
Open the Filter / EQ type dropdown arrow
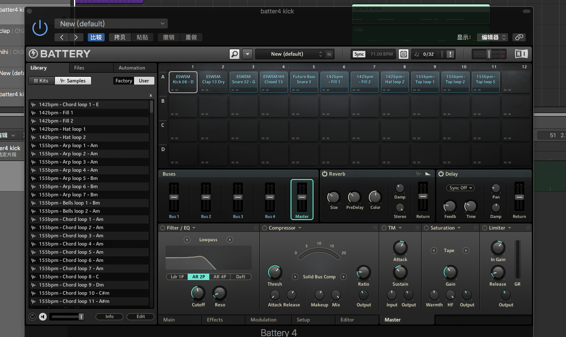(194, 228)
